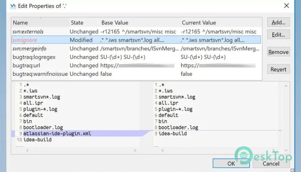Sort by the State column header

(x=77, y=23)
